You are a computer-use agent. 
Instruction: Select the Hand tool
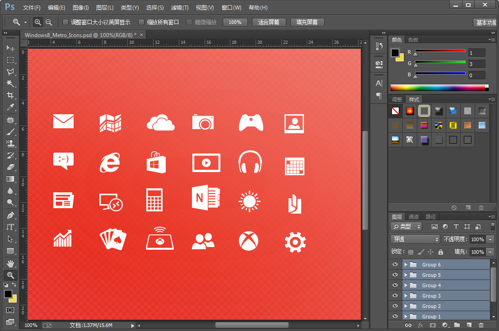tap(10, 264)
